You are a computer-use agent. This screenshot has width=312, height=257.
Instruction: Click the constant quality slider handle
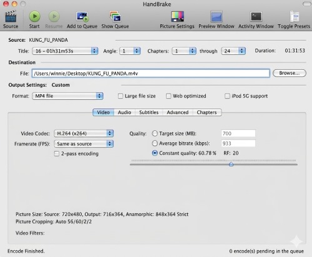pyautogui.click(x=231, y=164)
